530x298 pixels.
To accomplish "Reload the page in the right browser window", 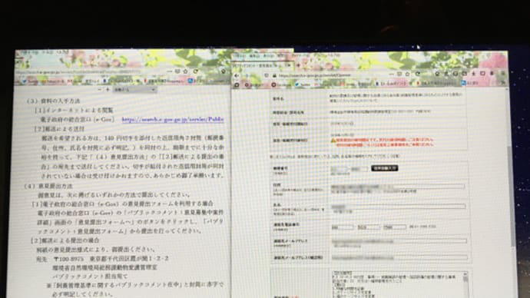I will click(x=417, y=74).
